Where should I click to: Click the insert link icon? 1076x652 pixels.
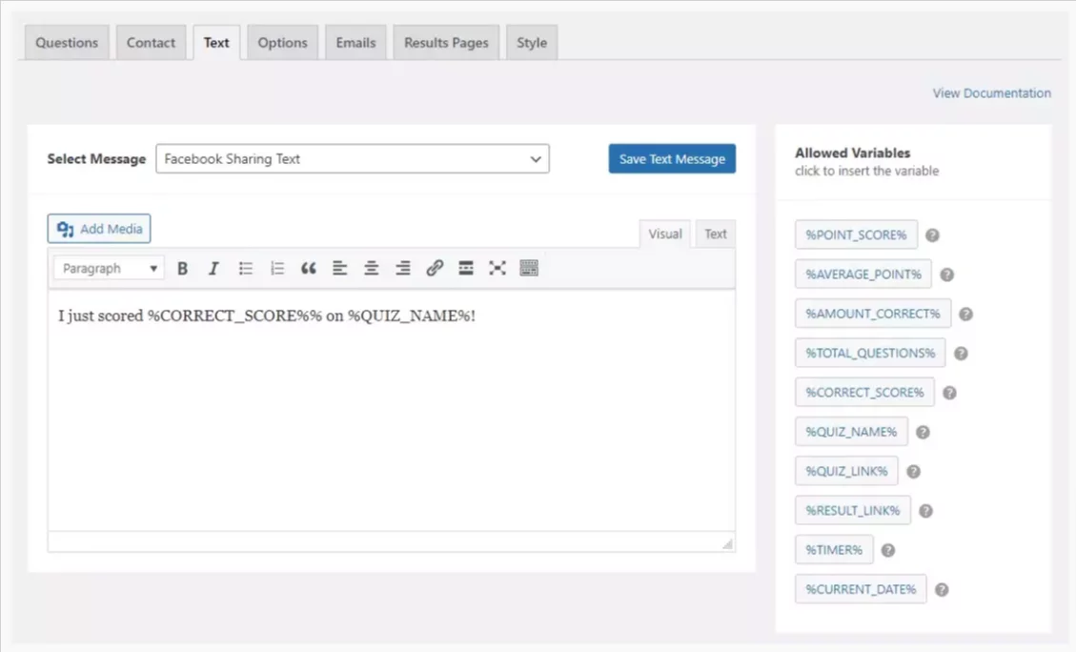click(x=435, y=269)
